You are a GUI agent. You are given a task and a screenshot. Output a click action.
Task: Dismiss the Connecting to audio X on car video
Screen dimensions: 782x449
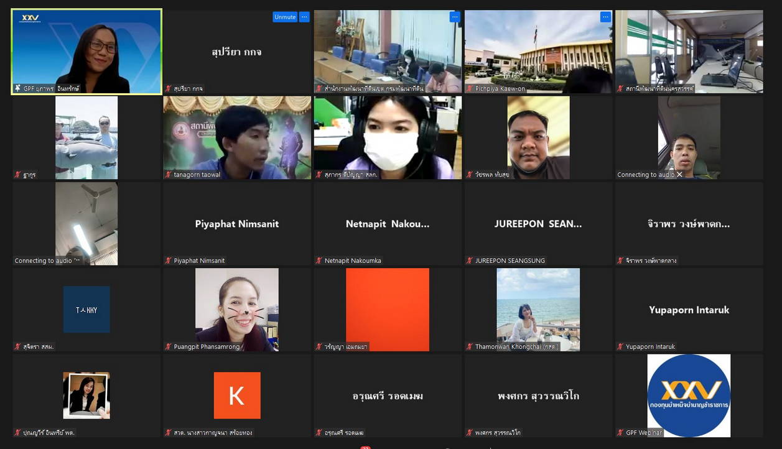[x=679, y=175]
